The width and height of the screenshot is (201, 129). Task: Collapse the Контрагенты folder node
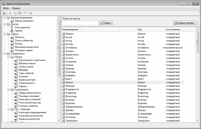(x=8, y=89)
